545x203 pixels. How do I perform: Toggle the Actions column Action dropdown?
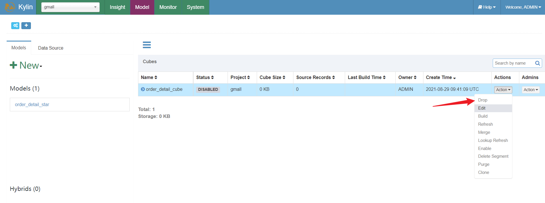(503, 90)
